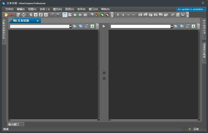Screen dimensions: 208x133
Task: Click the save merge document icon
Action: click(x=178, y=15)
